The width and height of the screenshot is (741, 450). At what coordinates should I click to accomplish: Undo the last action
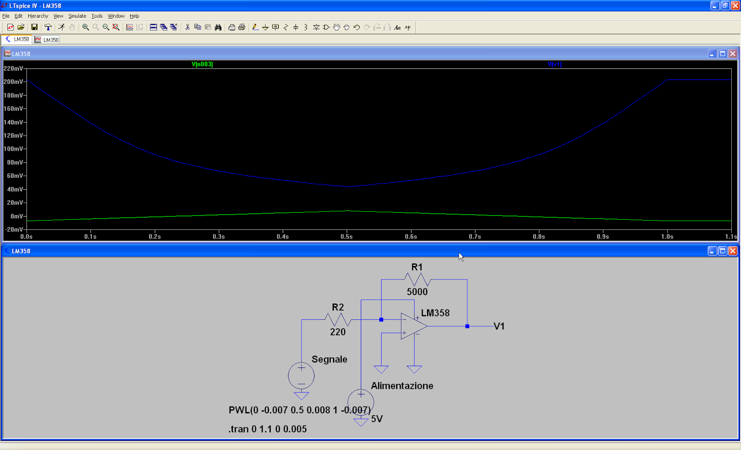pos(357,27)
